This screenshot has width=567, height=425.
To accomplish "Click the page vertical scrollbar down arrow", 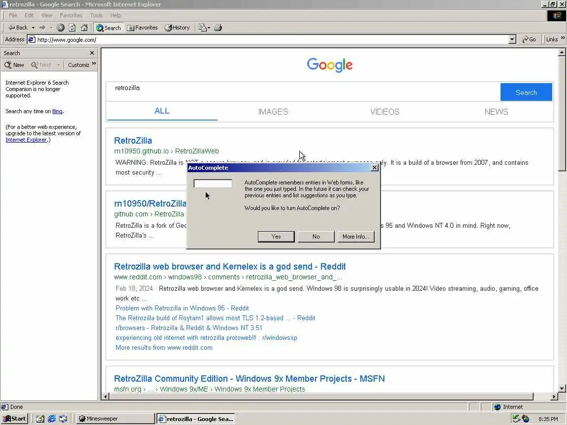I will click(562, 389).
